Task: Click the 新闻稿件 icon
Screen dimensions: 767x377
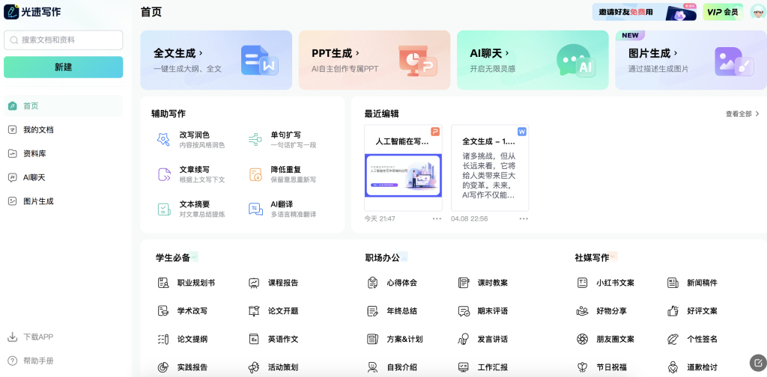Action: click(x=673, y=283)
